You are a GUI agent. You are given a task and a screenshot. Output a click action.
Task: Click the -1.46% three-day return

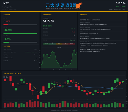(x=7, y=21)
